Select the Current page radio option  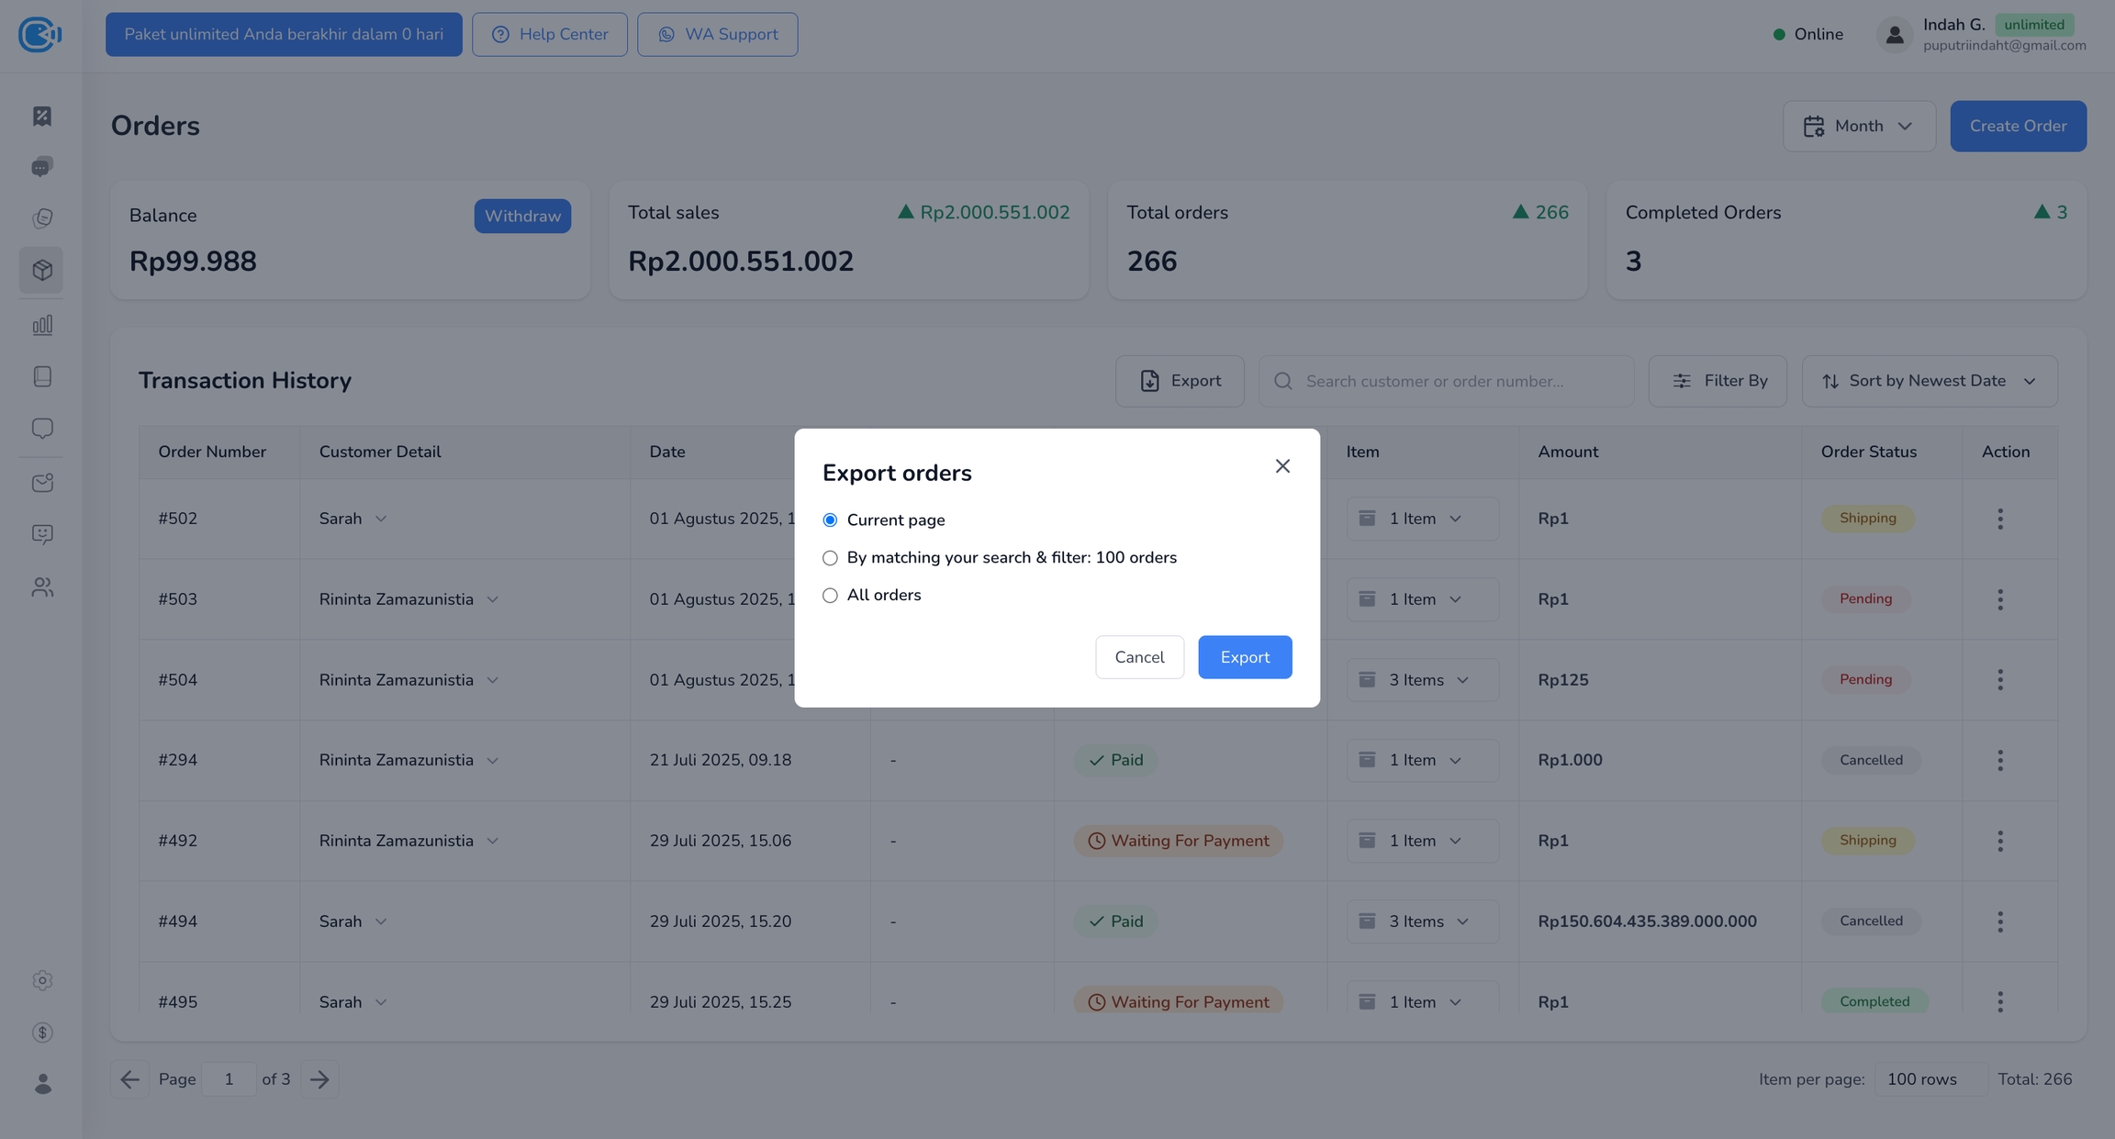point(830,520)
